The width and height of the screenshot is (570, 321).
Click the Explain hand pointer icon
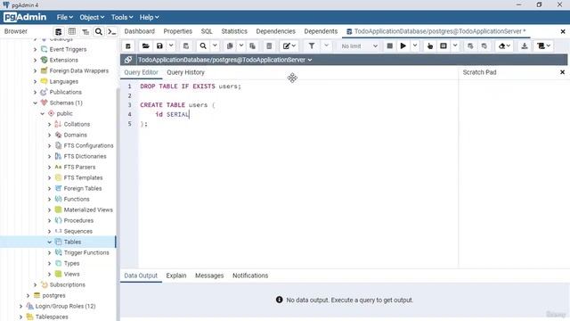tap(430, 45)
